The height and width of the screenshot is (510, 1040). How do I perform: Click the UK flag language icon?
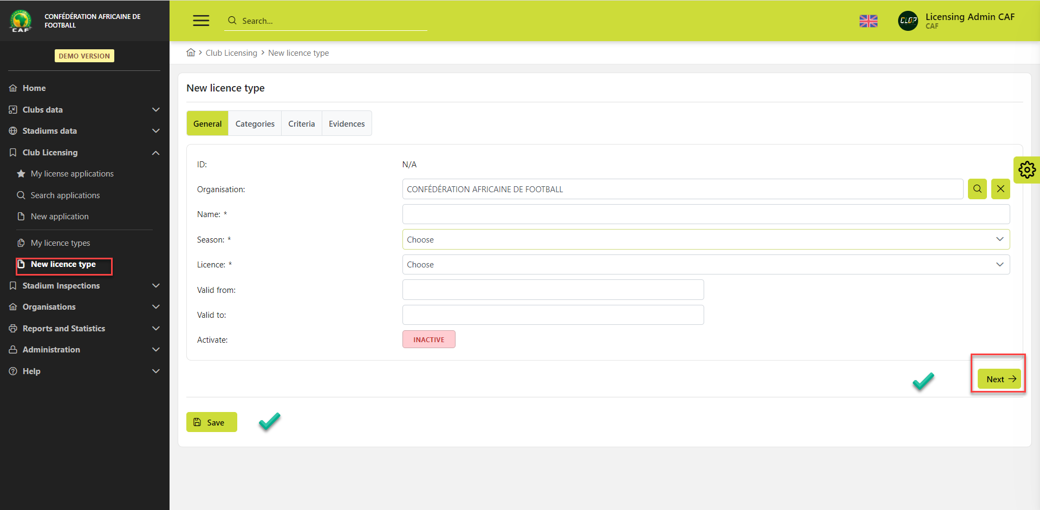[x=868, y=21]
